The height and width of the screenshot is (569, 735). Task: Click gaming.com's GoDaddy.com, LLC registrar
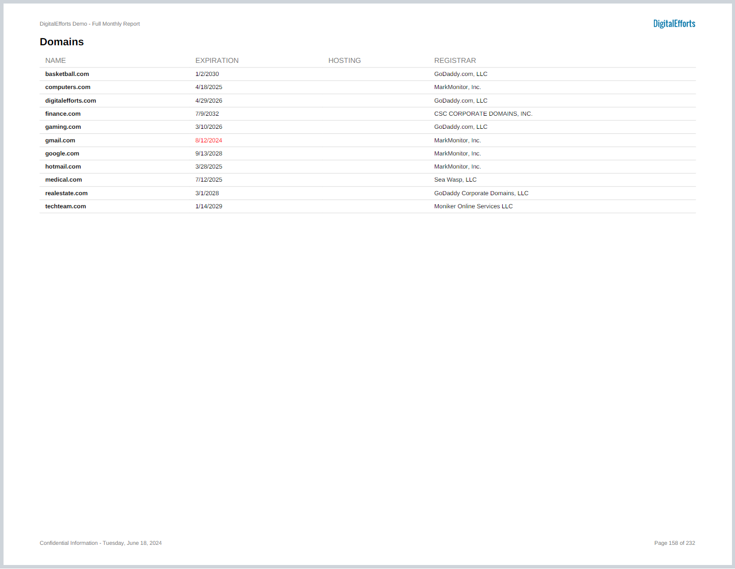461,127
